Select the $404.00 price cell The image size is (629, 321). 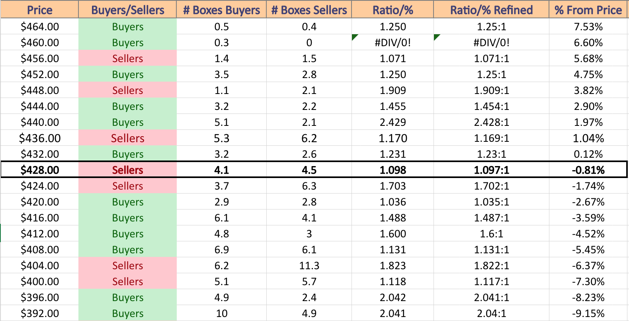[x=39, y=266]
